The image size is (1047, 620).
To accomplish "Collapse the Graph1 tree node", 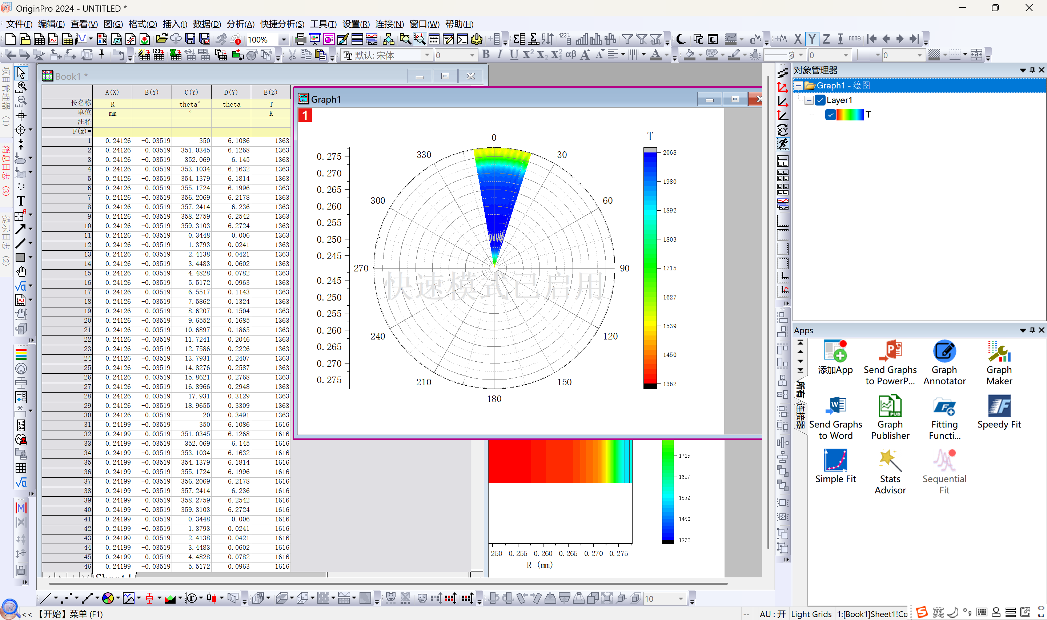I will (798, 86).
